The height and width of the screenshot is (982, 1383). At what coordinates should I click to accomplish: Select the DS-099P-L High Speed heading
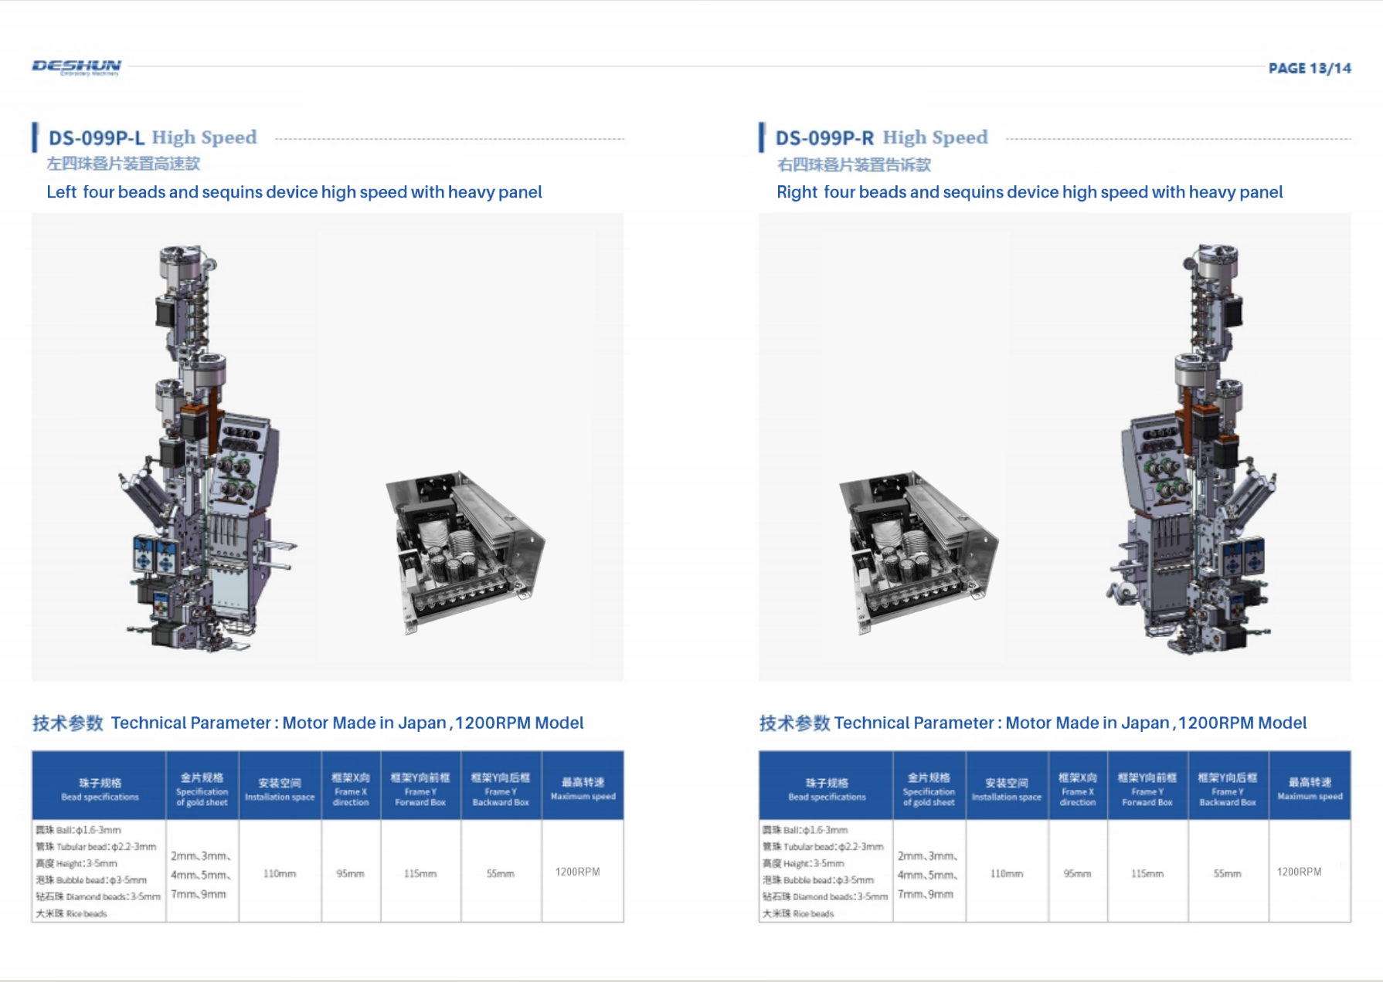point(152,137)
